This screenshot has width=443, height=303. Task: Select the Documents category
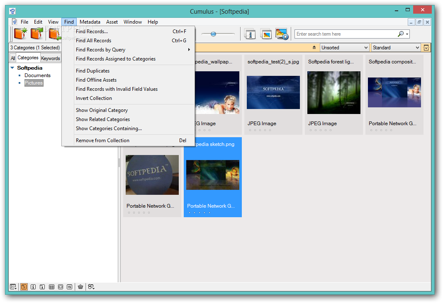37,75
